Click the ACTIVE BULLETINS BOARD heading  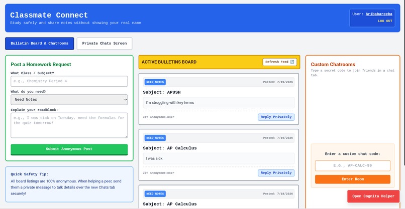pos(169,62)
